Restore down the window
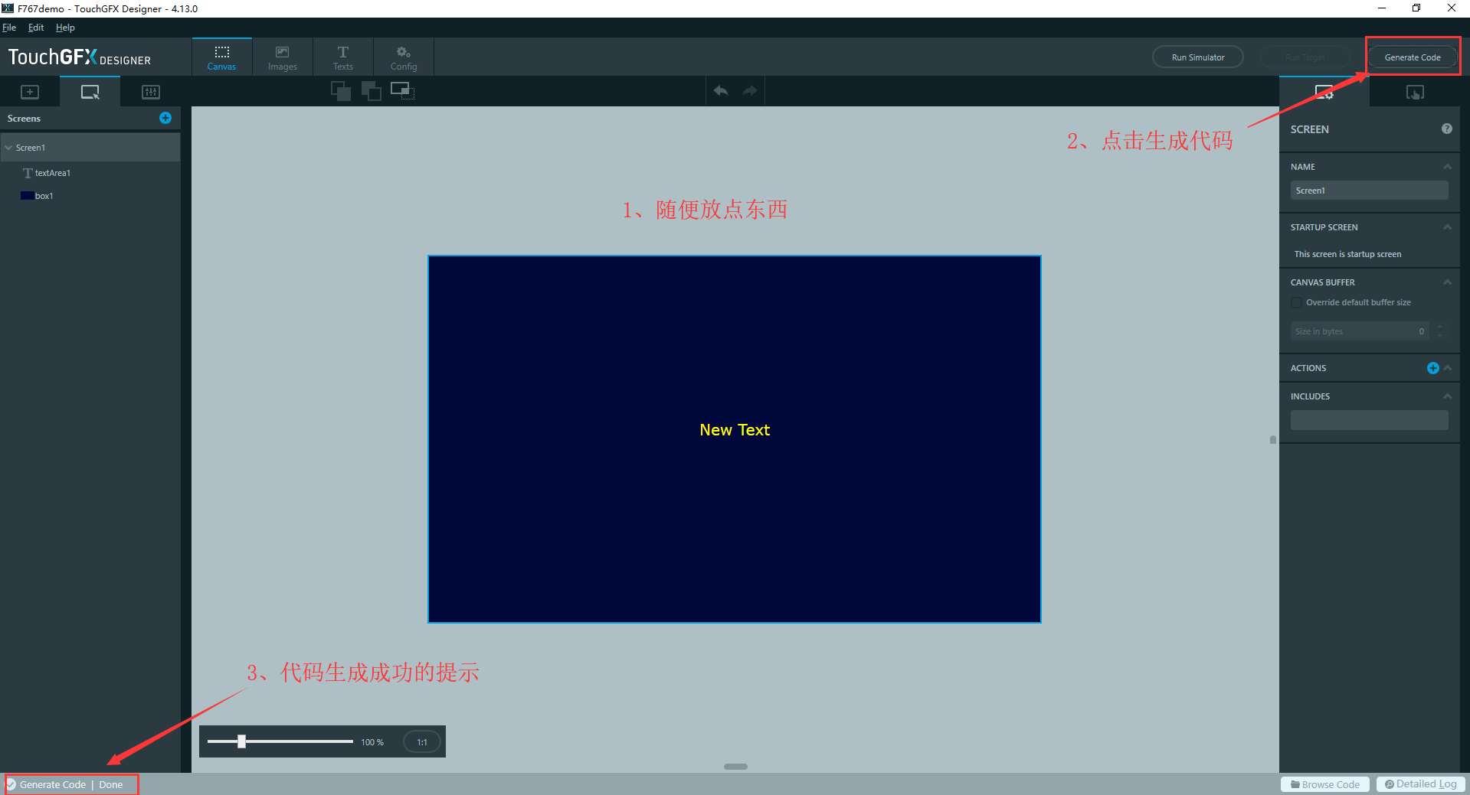 click(1416, 8)
